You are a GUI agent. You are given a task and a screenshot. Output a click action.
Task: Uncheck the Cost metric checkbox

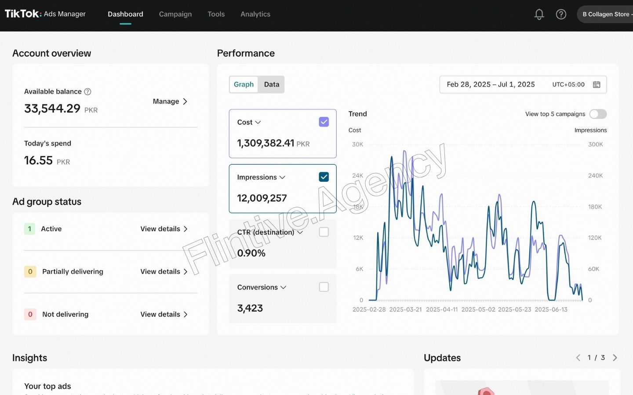[324, 122]
